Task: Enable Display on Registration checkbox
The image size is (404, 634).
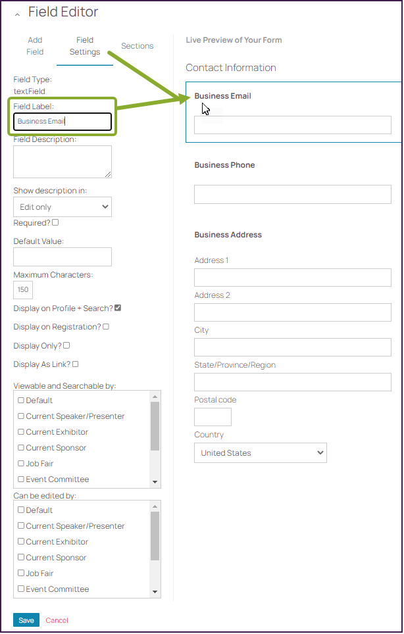Action: [x=106, y=326]
